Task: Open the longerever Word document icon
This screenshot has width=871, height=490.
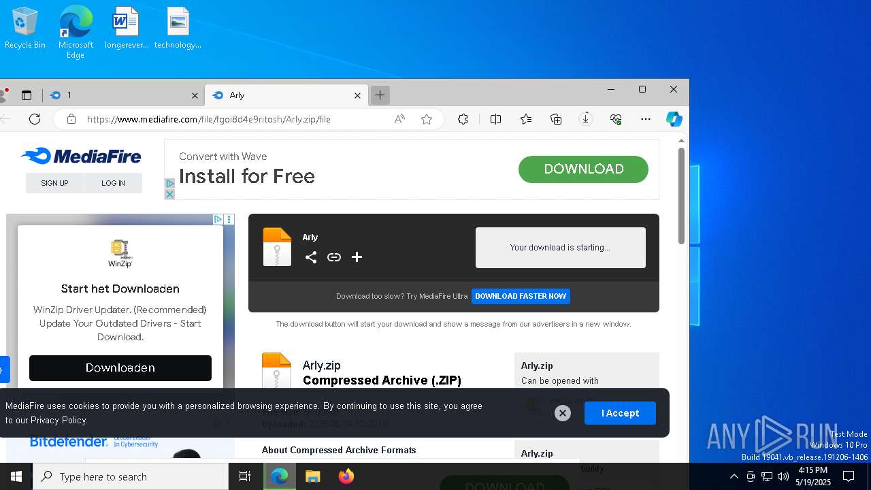Action: pyautogui.click(x=127, y=29)
